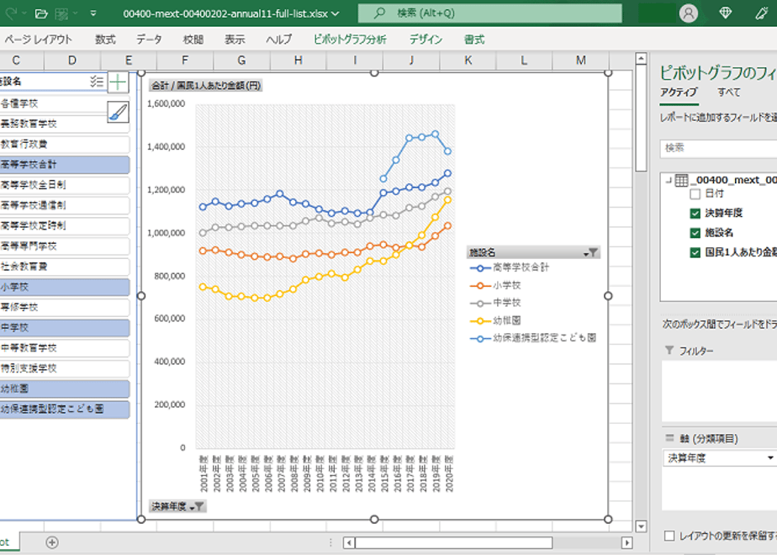Click the pen icon at title bar end
This screenshot has width=777, height=555.
coord(762,13)
